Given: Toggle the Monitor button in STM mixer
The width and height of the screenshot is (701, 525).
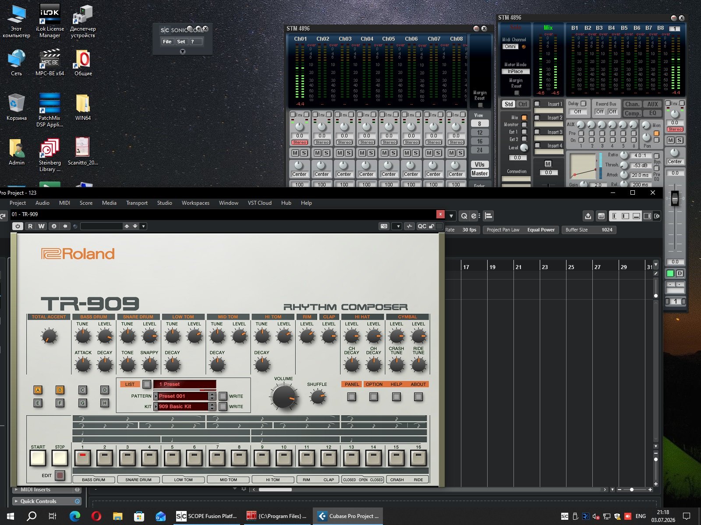Looking at the screenshot, I should (x=524, y=125).
